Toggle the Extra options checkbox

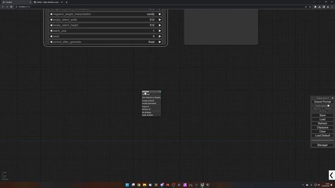point(328,105)
